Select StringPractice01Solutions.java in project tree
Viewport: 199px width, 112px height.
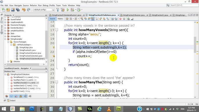tap(30, 56)
